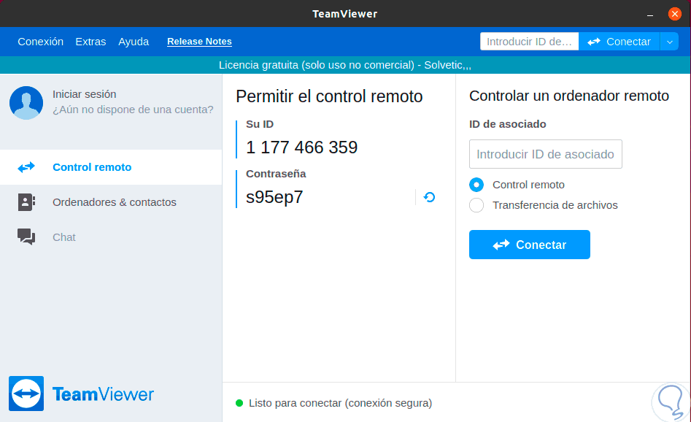691x422 pixels.
Task: Click the large blue Conectar button
Action: coord(529,245)
